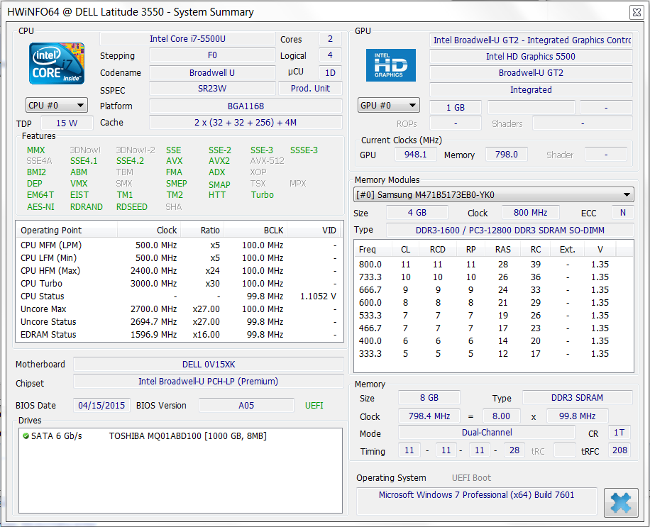Select the 666.7 frequency timing row
Viewport: 650px width, 527px height.
(493, 290)
